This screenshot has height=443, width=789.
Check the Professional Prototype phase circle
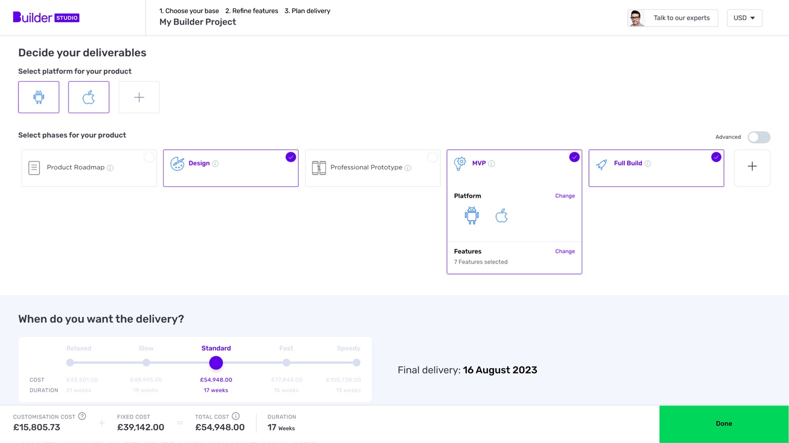432,157
